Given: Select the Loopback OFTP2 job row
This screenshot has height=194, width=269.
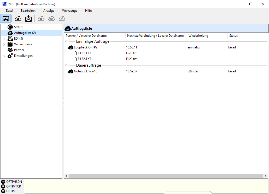Looking at the screenshot, I should [85, 47].
